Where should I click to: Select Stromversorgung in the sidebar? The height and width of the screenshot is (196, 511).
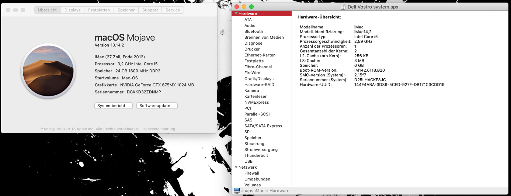[x=262, y=149]
